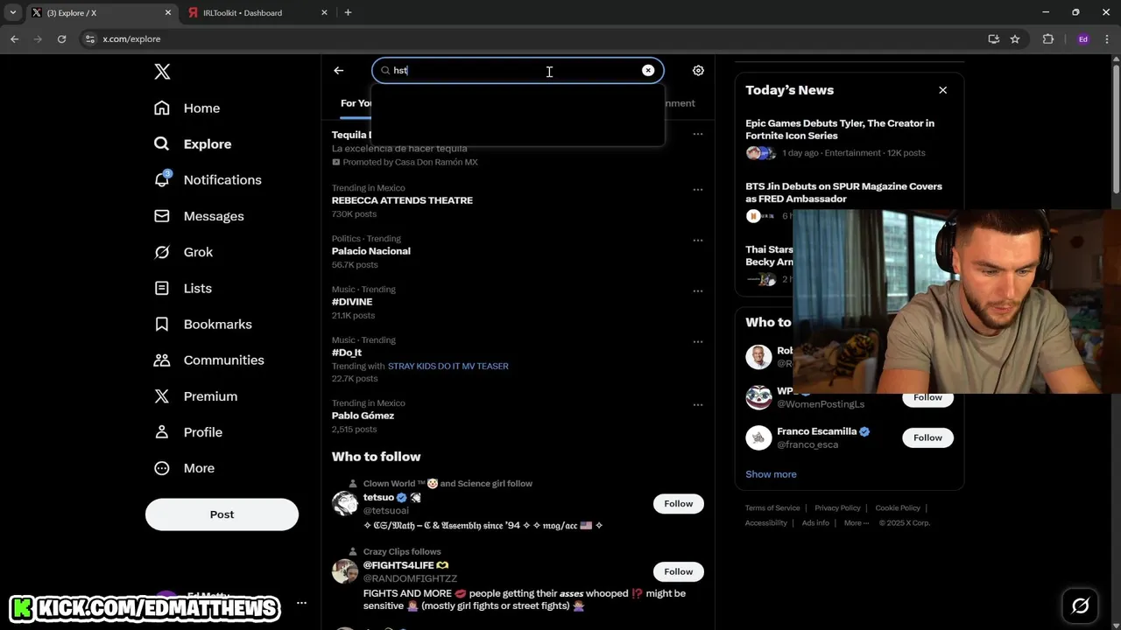
Task: Open Palacio Nacional trend
Action: (370, 251)
